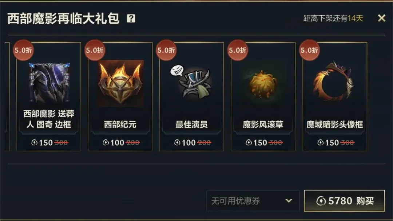Click the 5780 购买 purchase button
Image resolution: width=393 pixels, height=221 pixels.
(x=344, y=201)
